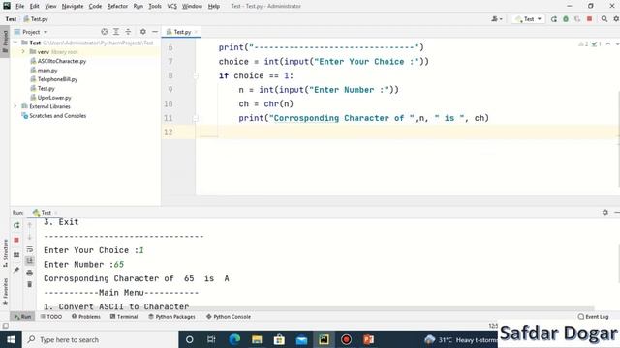Toggle the Structure side tab
This screenshot has width=620, height=348.
coord(5,252)
